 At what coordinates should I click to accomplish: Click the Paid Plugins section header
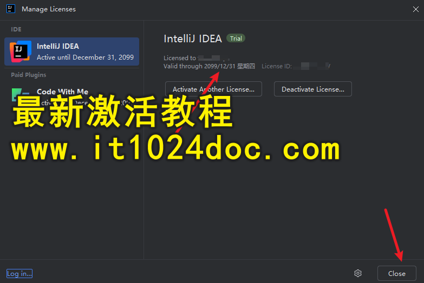pos(28,75)
